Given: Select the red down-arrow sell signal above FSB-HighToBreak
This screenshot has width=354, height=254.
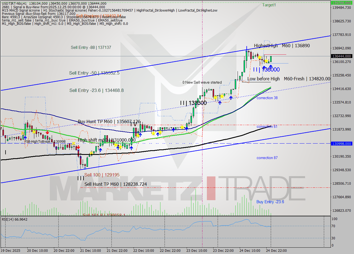Looking at the screenshot, I should 47,132.
